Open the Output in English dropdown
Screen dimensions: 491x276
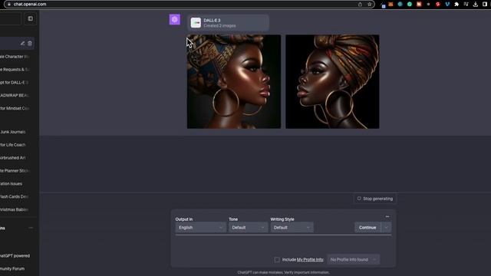click(200, 228)
